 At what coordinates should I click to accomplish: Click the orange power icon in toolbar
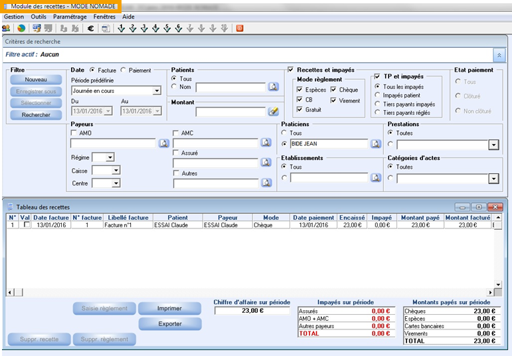tap(240, 29)
